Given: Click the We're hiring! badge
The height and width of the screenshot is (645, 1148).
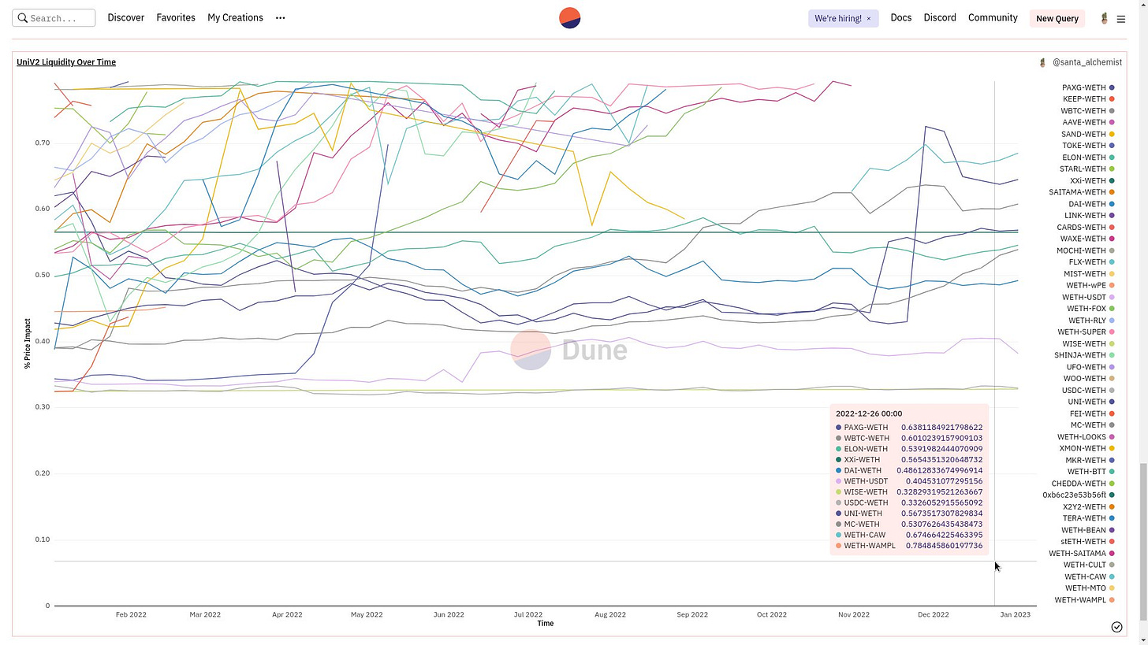Looking at the screenshot, I should point(843,18).
